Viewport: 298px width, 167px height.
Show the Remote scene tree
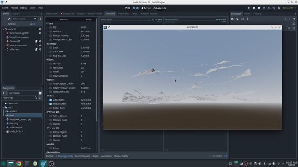[12, 24]
